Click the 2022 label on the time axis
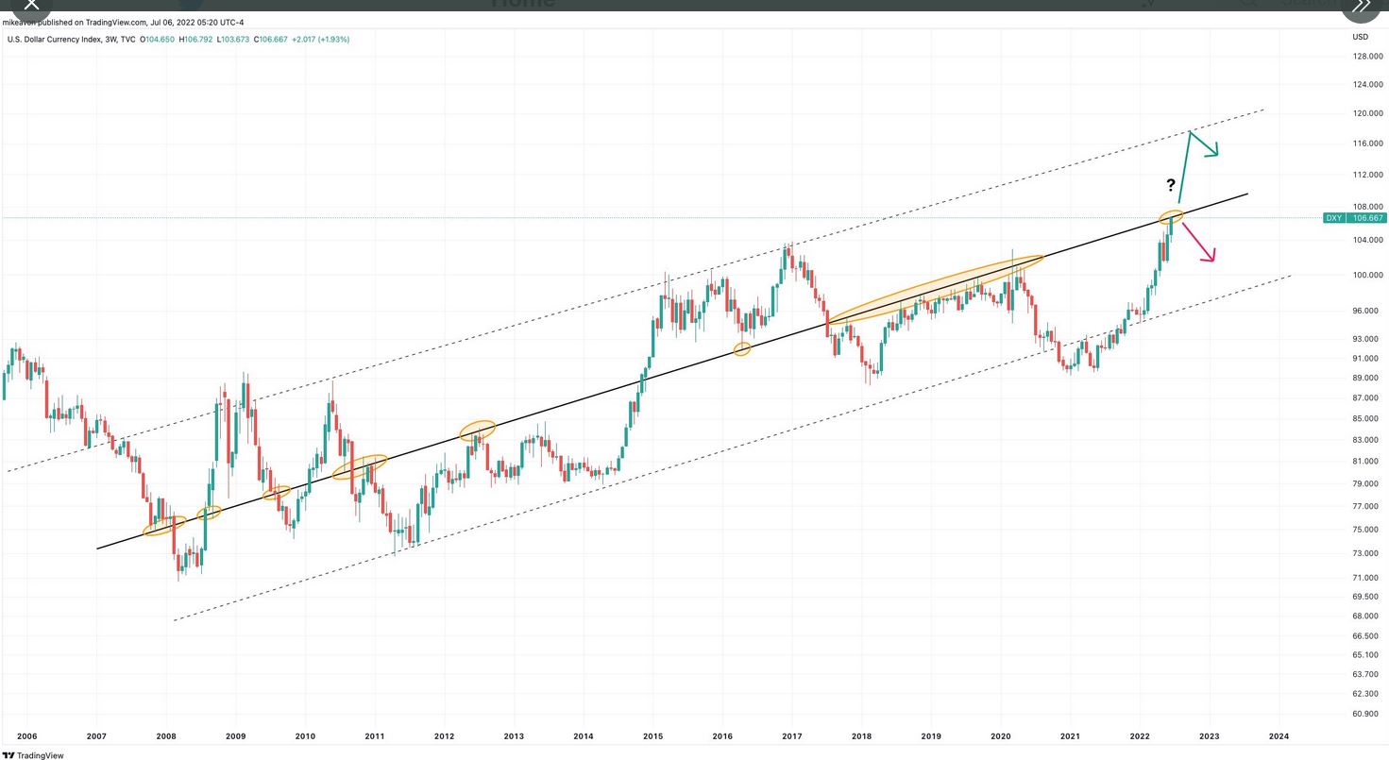Viewport: 1389px width, 760px height. click(x=1140, y=736)
